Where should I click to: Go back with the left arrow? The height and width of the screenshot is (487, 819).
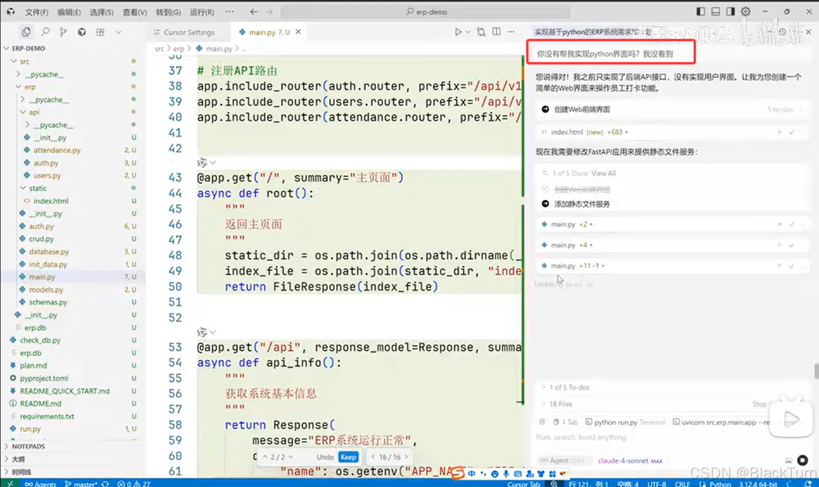[254, 12]
